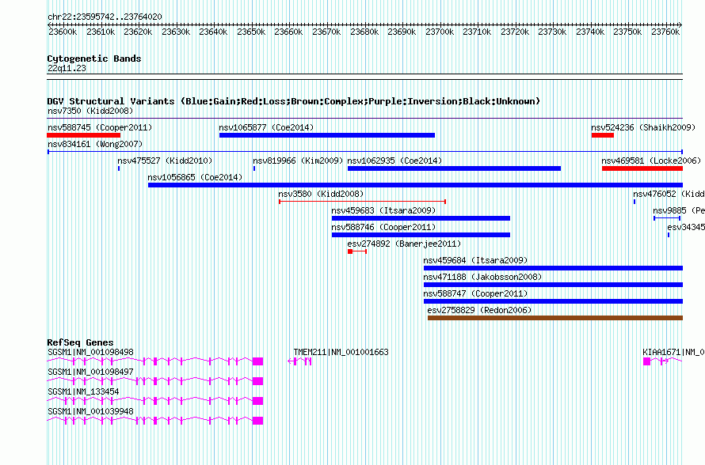705x465 pixels.
Task: Click the DGV Structural Variants track title
Action: [x=294, y=101]
